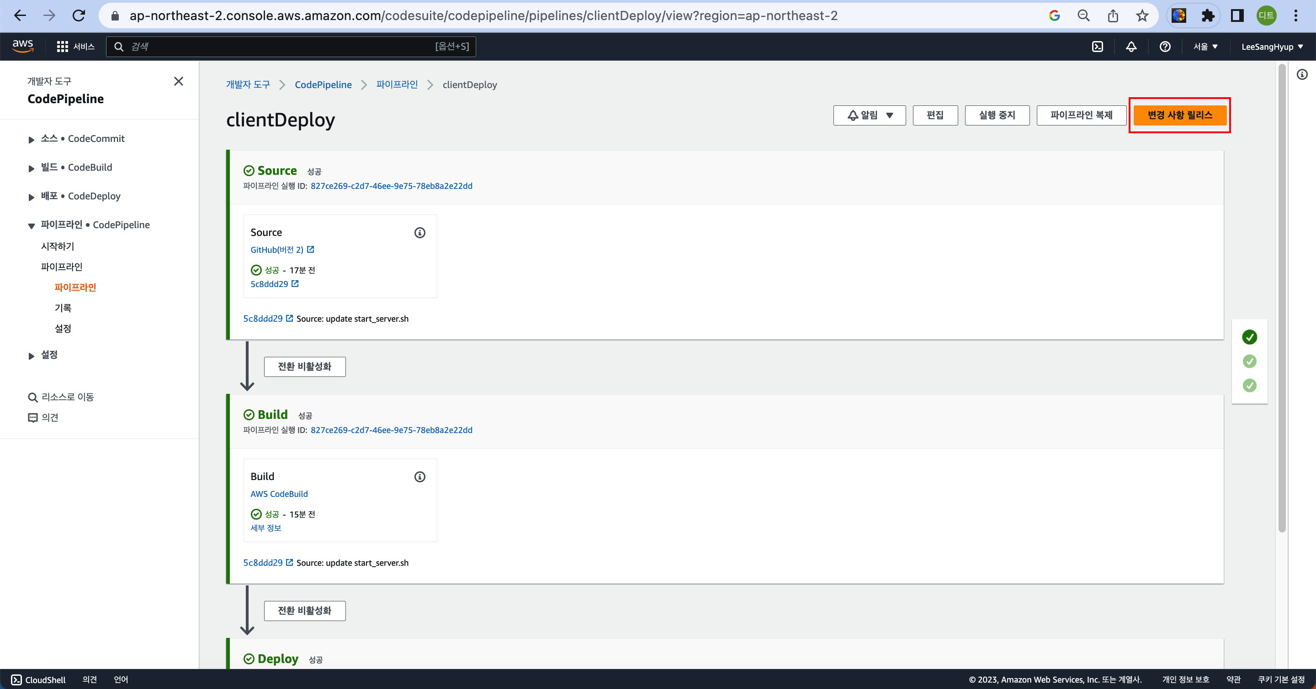Disable transition between Source and Build
This screenshot has width=1316, height=689.
[304, 367]
